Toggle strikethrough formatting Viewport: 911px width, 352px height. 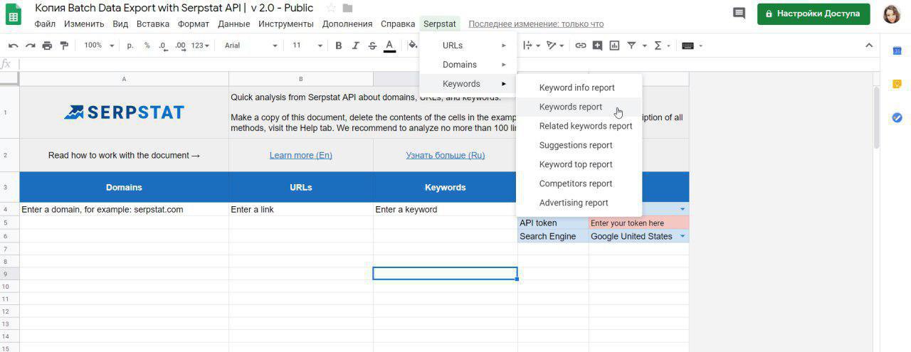click(x=372, y=46)
